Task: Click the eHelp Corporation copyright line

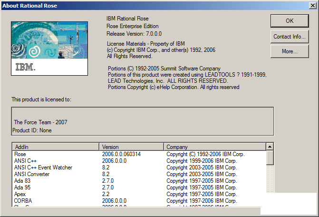Action: (174, 87)
